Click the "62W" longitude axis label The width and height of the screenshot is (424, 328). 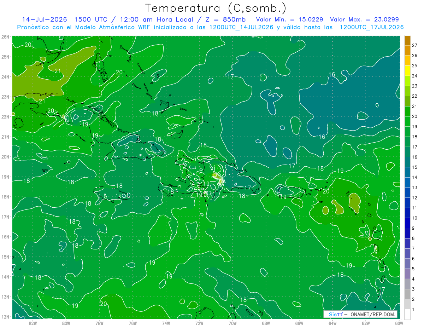[x=366, y=323]
